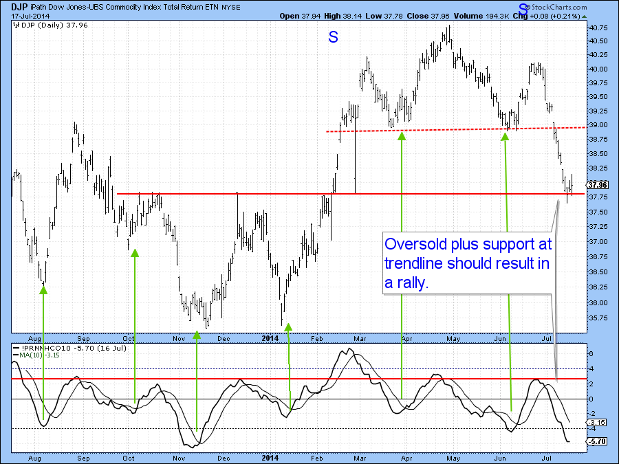Click the bar-chart icon beside DJP (Daily)
The image size is (619, 464).
16,27
